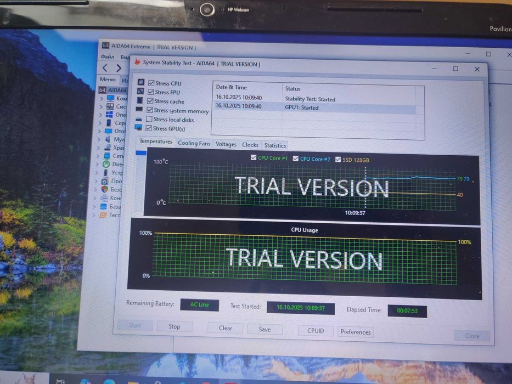Click the Stress system memory module icon
The width and height of the screenshot is (512, 384).
(139, 109)
